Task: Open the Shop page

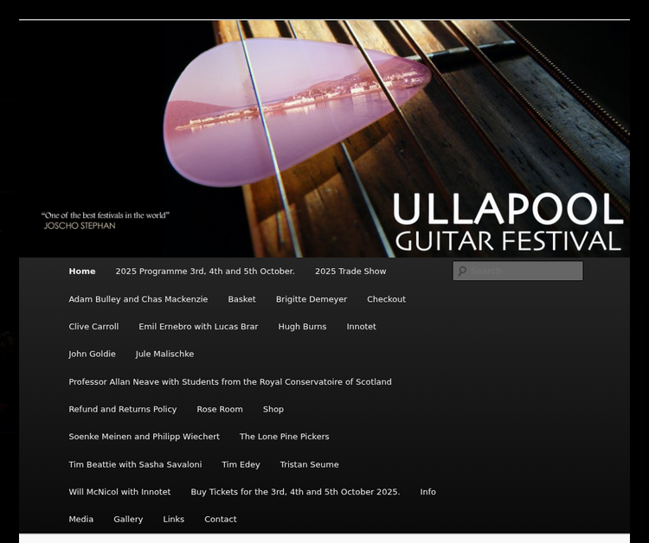Action: click(x=273, y=410)
